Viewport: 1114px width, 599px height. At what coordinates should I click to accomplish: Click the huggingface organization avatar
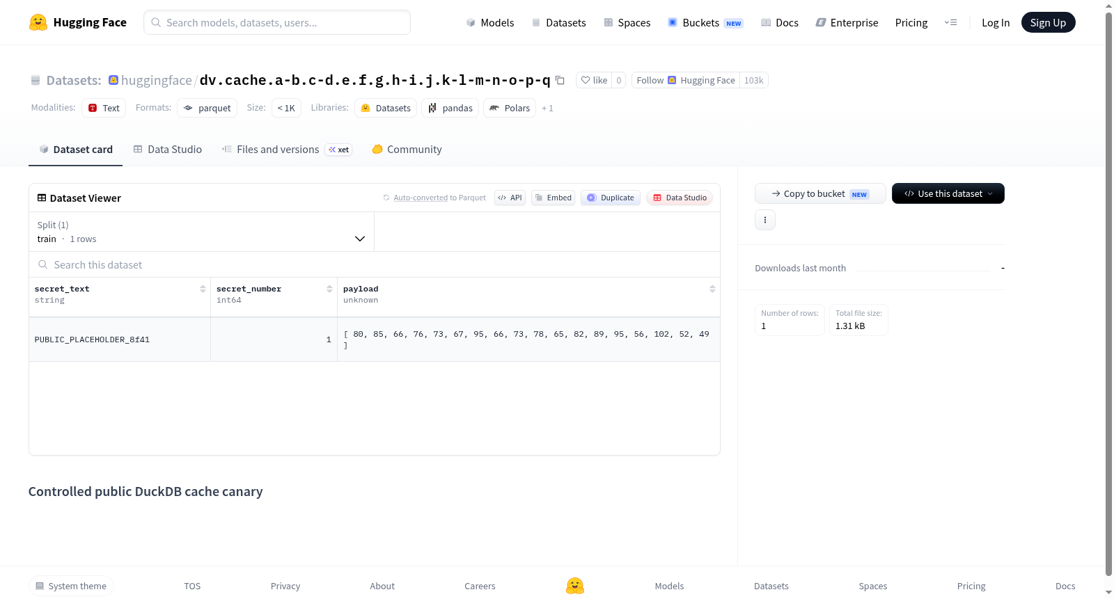pyautogui.click(x=113, y=80)
